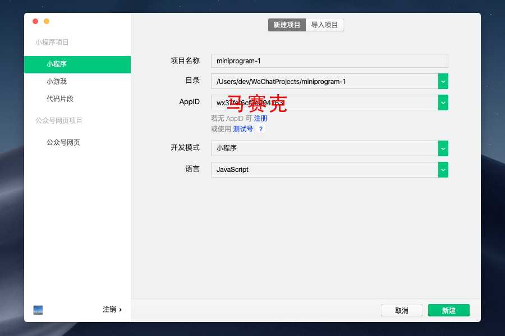Click the yellow minimize window button
Viewport: 505px width, 336px height.
47,21
